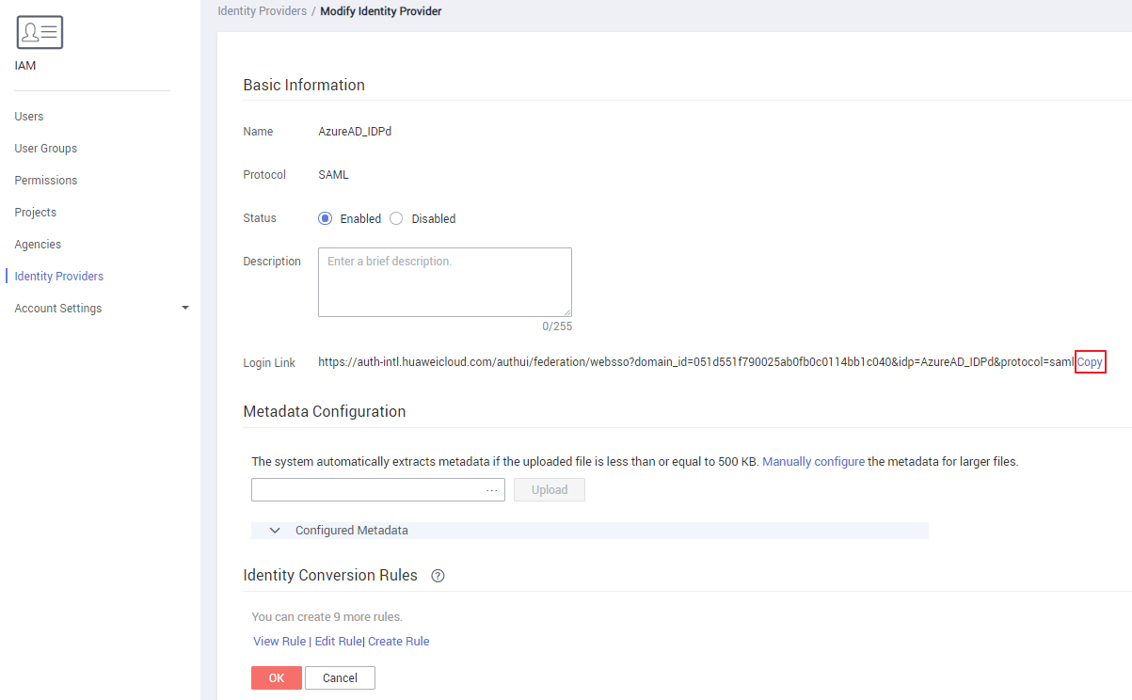The height and width of the screenshot is (700, 1132).
Task: Open Projects in the sidebar
Action: tap(36, 213)
